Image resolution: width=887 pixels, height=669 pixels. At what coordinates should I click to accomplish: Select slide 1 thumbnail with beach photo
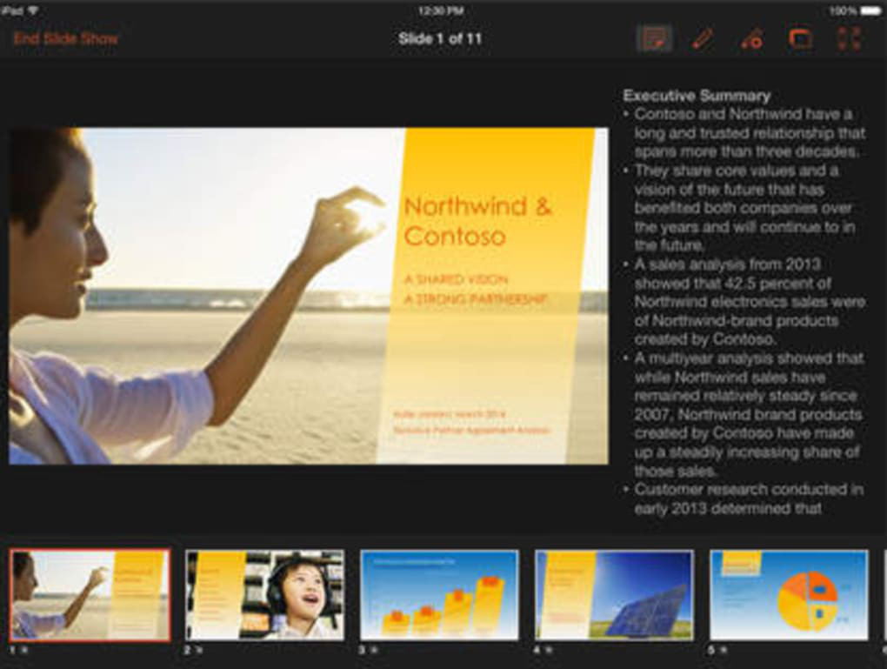click(90, 595)
